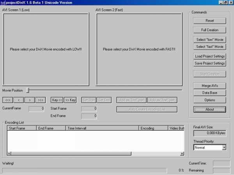Click Auto Create Encoding List button
The image size is (234, 175).
tap(147, 109)
